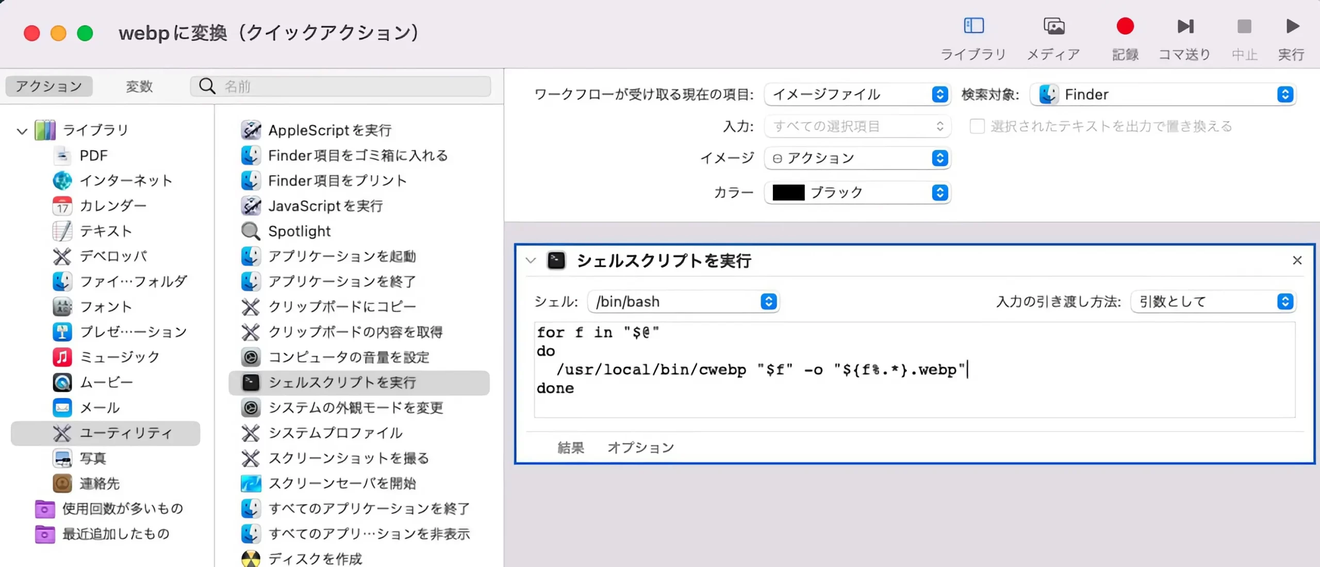Click inside the shell script text area
The height and width of the screenshot is (567, 1320).
tap(915, 370)
